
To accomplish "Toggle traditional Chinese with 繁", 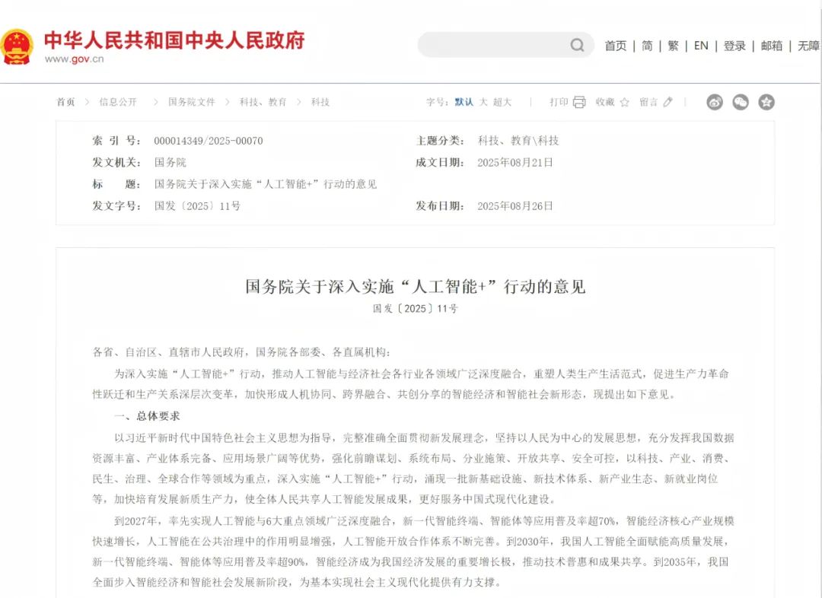I will coord(672,46).
